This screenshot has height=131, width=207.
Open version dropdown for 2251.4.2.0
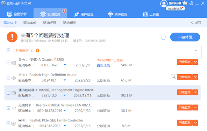click(x=65, y=95)
